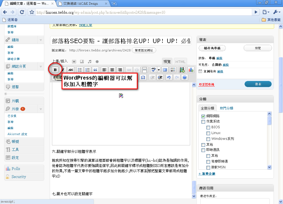Screen dimensions: 283x204
Task: Redo edit in editor
Action: pyautogui.click(x=177, y=77)
